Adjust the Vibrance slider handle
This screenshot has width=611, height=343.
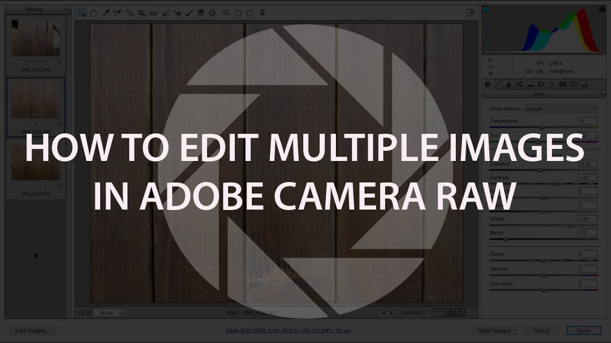click(x=544, y=275)
